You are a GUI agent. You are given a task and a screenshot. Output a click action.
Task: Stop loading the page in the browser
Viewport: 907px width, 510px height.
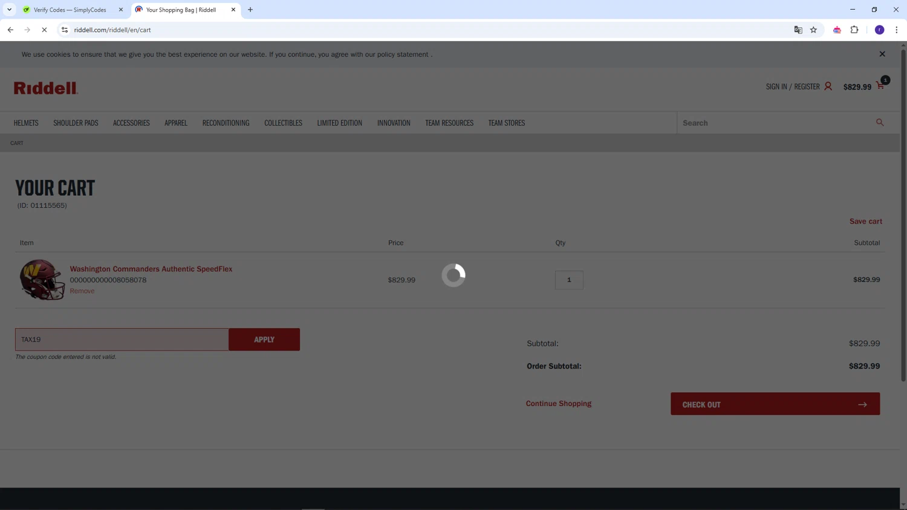click(x=44, y=30)
